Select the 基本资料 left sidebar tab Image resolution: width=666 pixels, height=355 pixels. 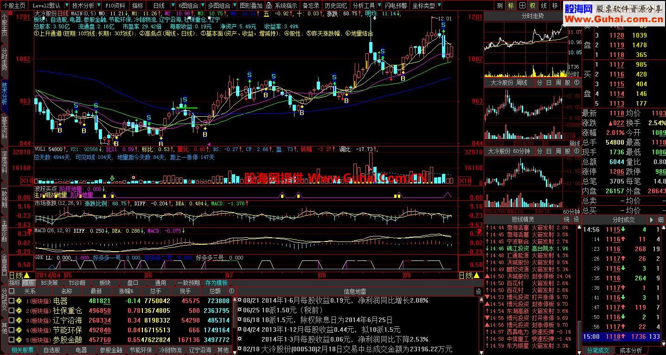(4, 127)
